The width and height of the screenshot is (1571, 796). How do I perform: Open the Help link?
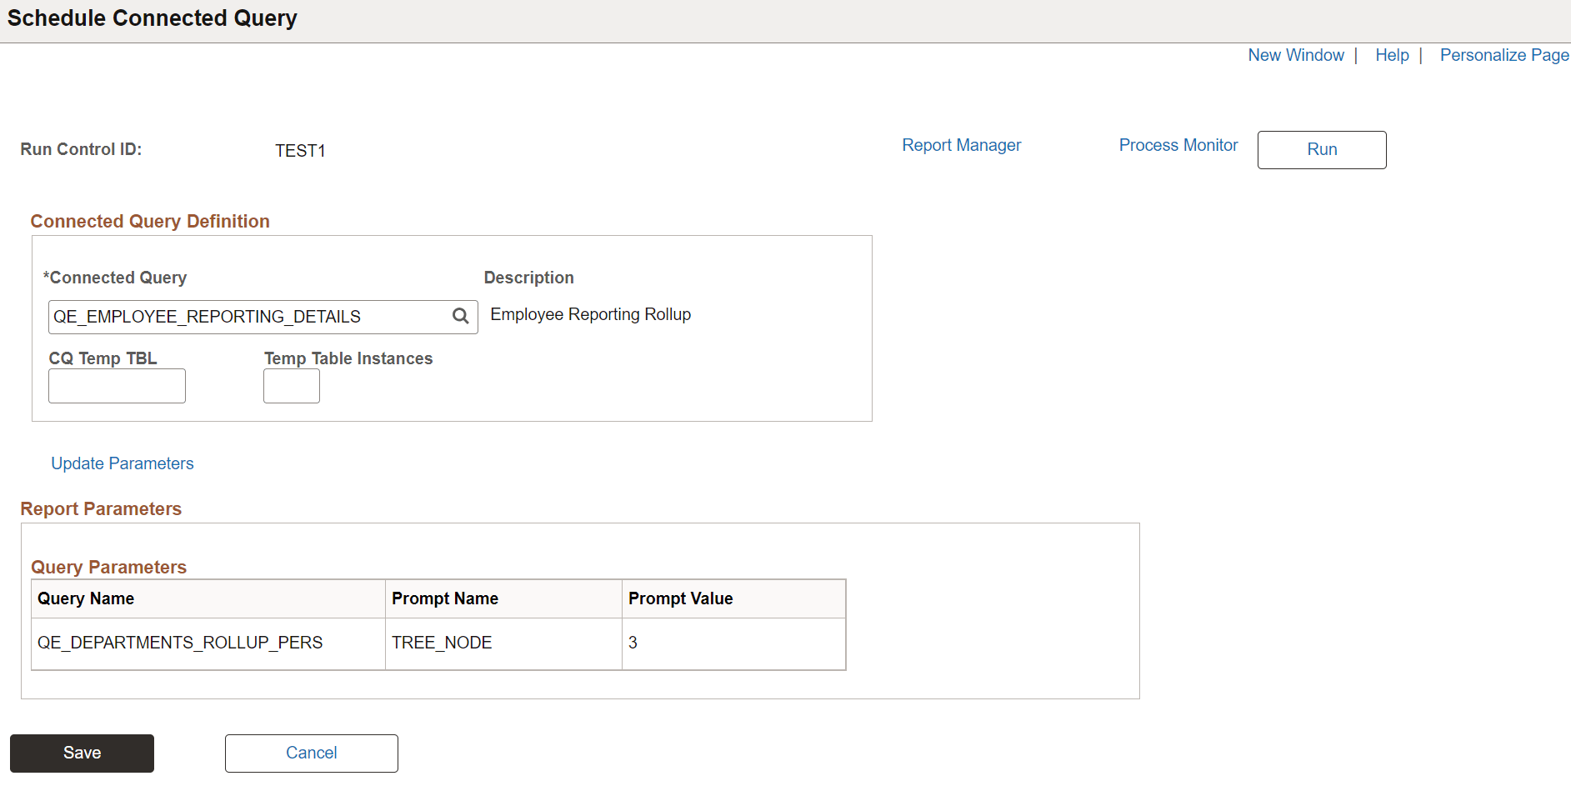[x=1391, y=54]
